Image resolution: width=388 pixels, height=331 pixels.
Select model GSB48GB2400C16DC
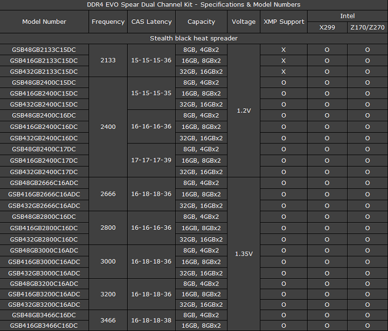pos(44,115)
